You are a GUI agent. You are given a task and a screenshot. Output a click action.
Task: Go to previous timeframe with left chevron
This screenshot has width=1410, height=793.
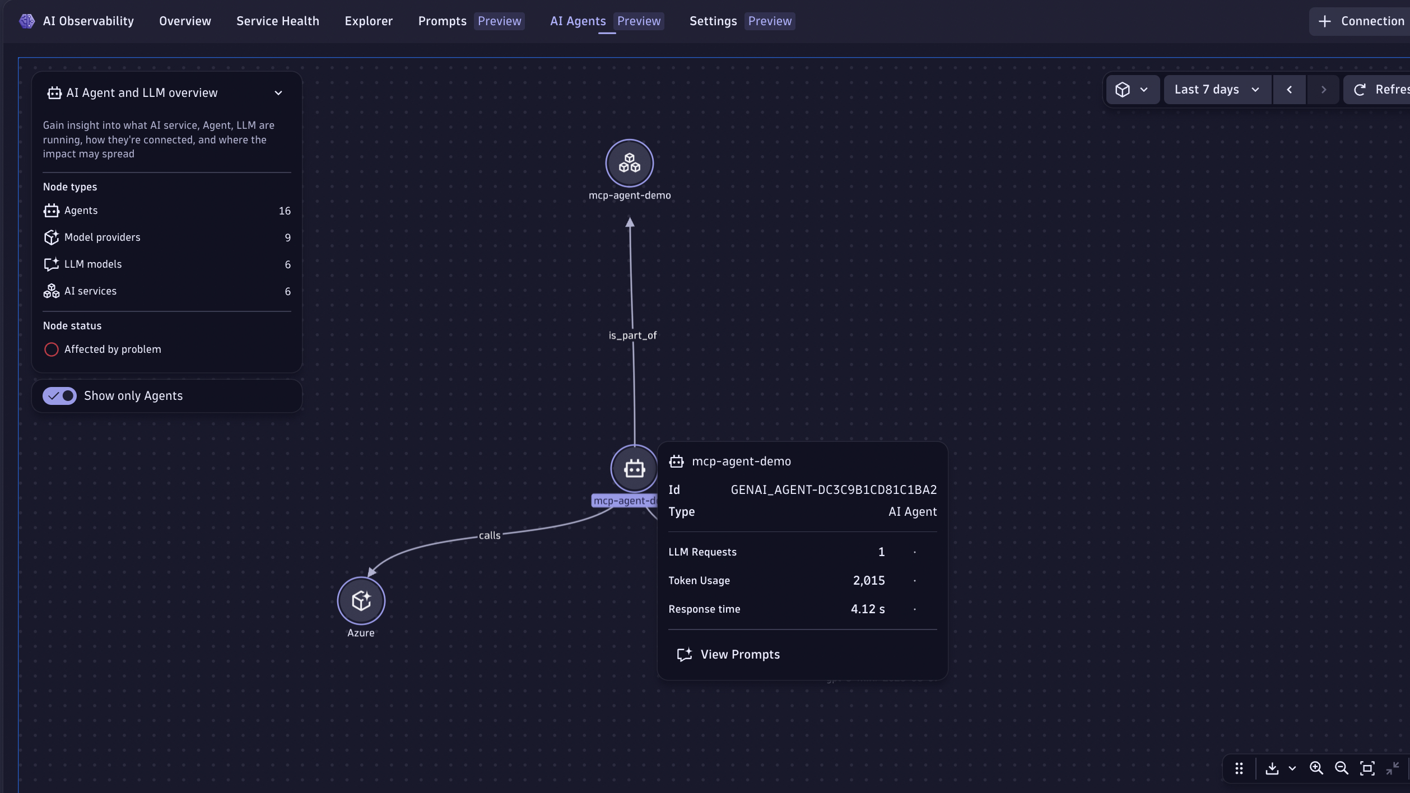tap(1290, 90)
